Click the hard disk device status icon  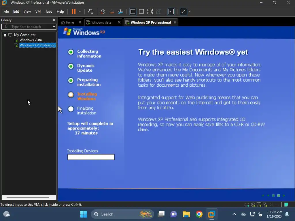[x=247, y=205]
